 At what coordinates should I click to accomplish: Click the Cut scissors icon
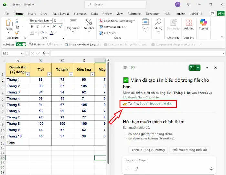coord(17,21)
